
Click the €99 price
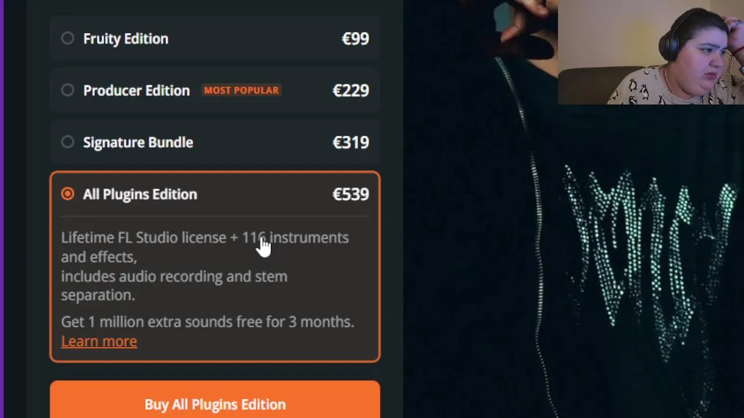click(x=355, y=39)
